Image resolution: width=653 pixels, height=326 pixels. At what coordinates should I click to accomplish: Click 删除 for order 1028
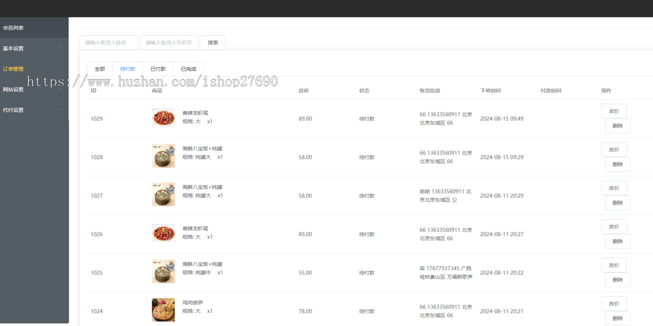[618, 164]
